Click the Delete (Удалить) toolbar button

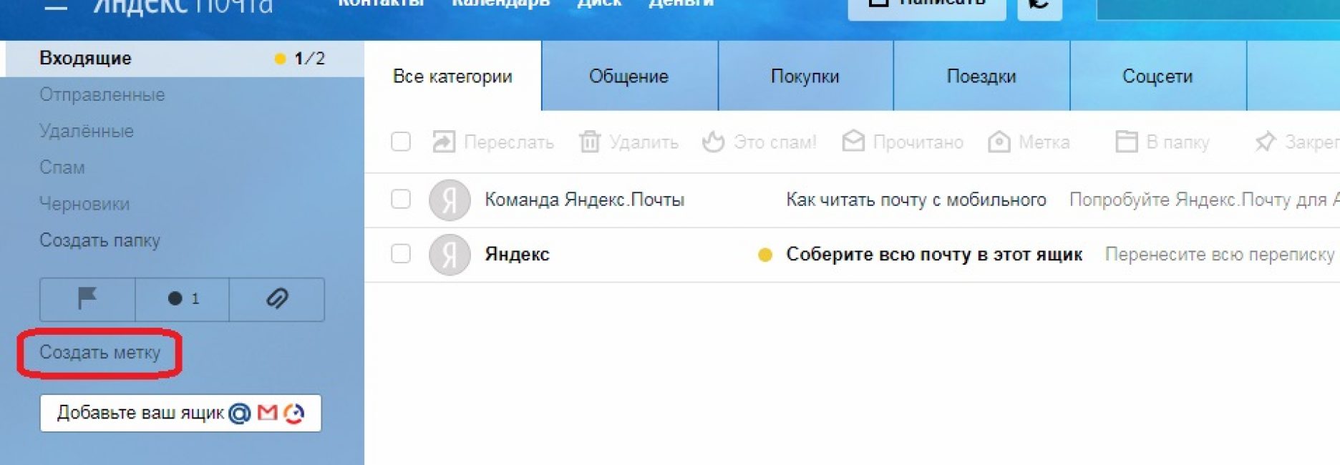point(628,142)
